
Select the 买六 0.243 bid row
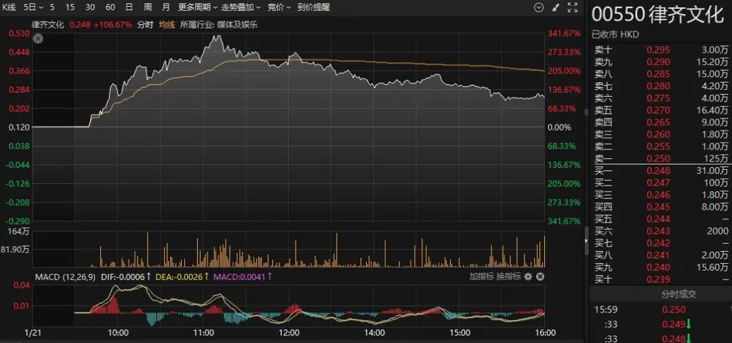click(661, 231)
